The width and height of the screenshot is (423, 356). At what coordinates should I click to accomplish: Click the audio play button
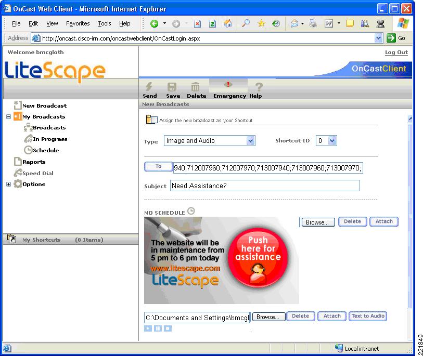148,328
